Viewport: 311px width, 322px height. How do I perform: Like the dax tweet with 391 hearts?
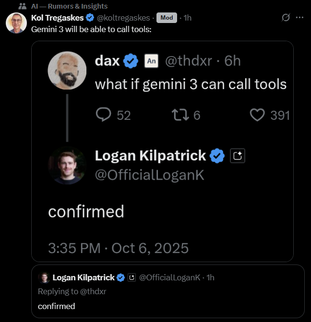pos(258,115)
